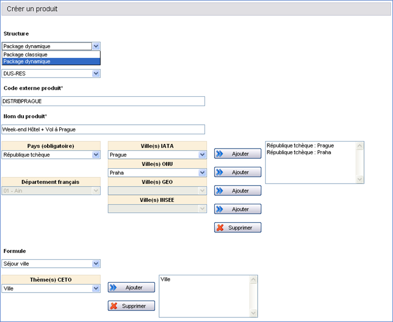The image size is (393, 322).
Task: Click the Nom du produit text field
Action: point(103,129)
